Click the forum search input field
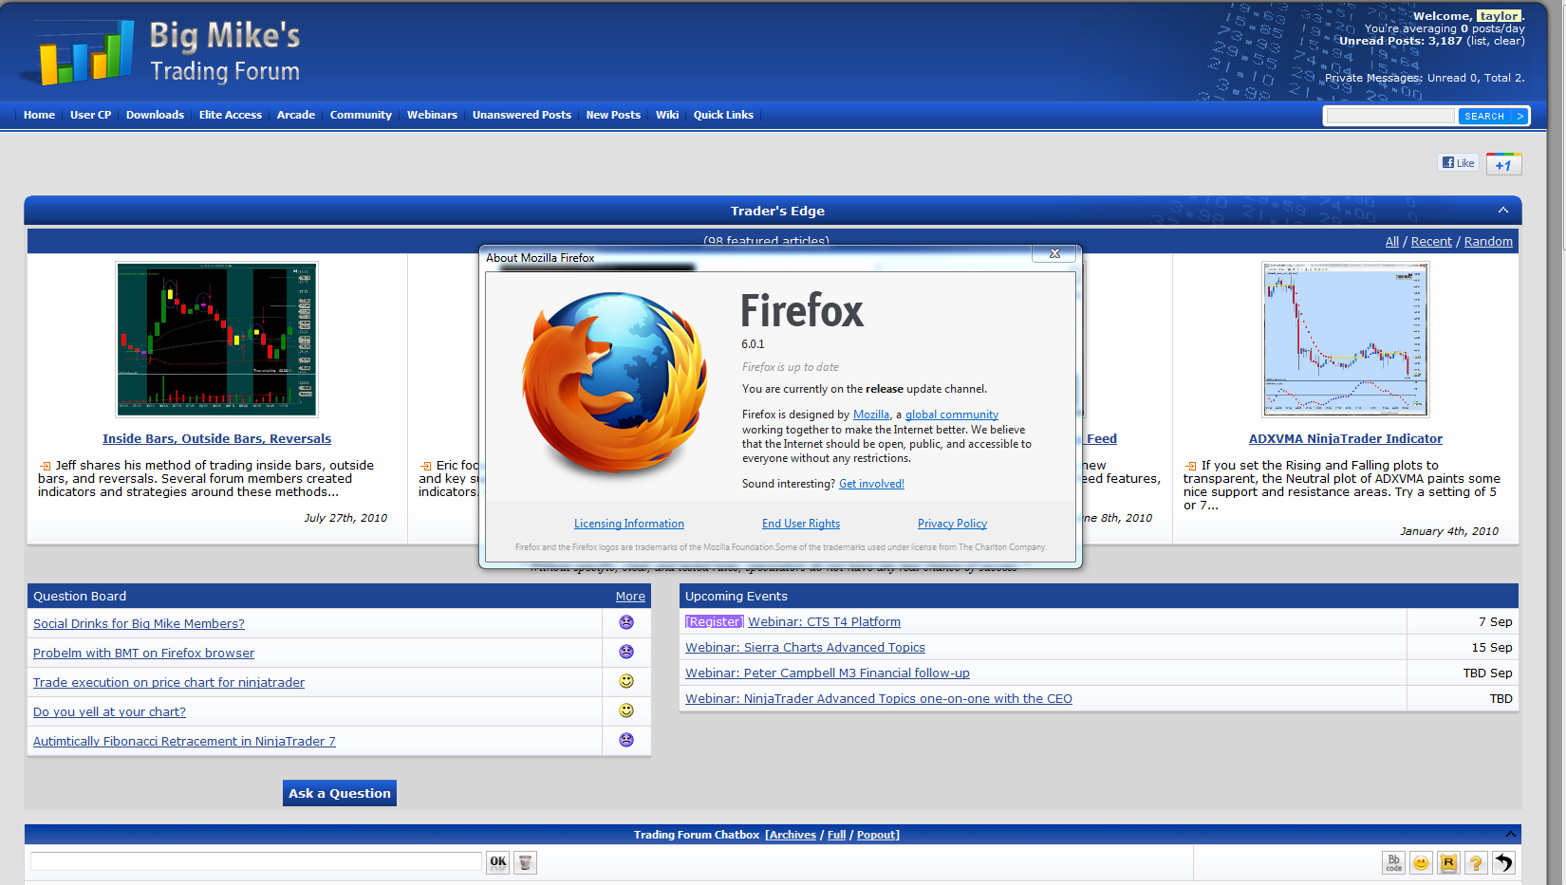Screen dimensions: 1566x885 point(1390,116)
